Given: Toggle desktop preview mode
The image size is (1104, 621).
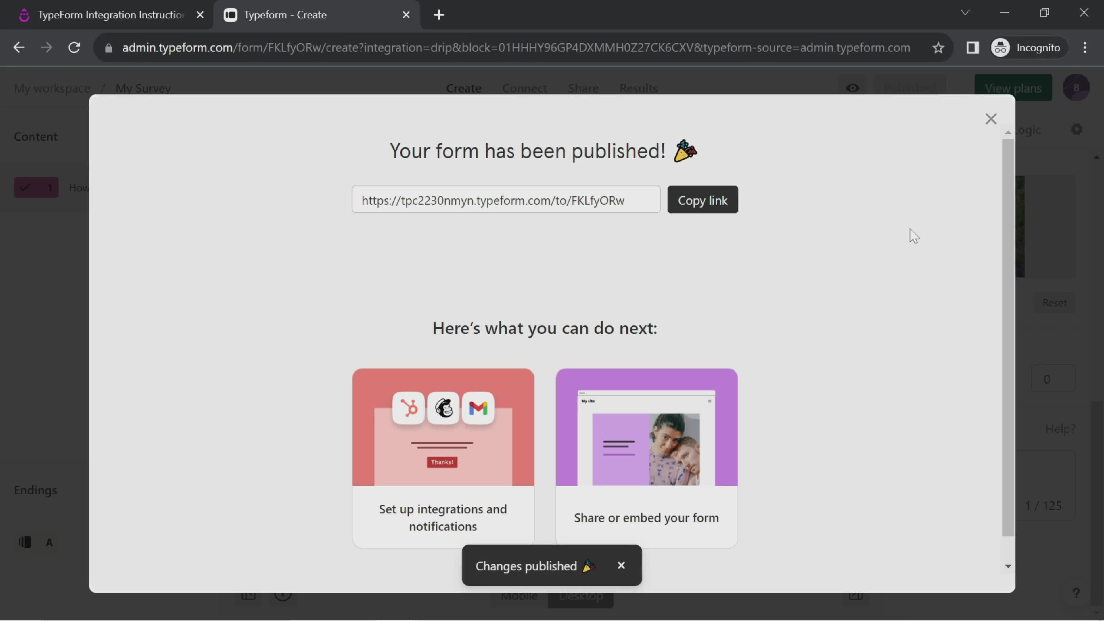Looking at the screenshot, I should [580, 595].
